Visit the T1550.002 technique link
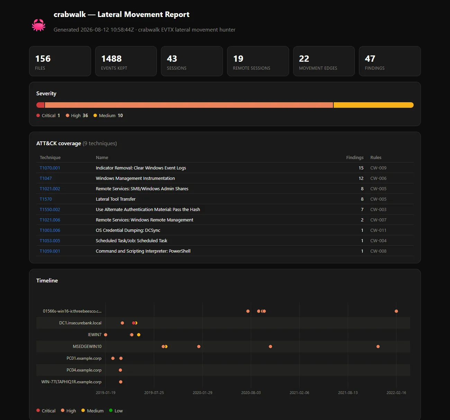The width and height of the screenshot is (450, 420). 50,210
